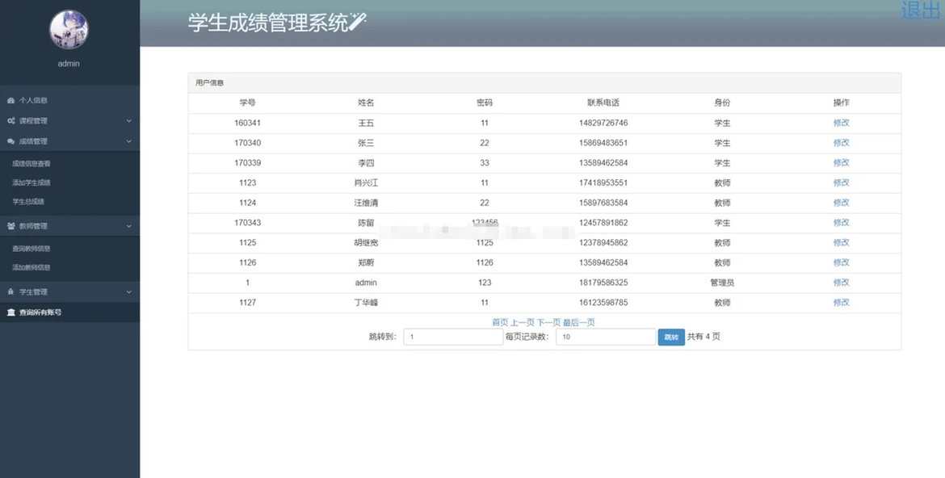The height and width of the screenshot is (478, 945).
Task: Click the blue 跳转 button
Action: [671, 337]
